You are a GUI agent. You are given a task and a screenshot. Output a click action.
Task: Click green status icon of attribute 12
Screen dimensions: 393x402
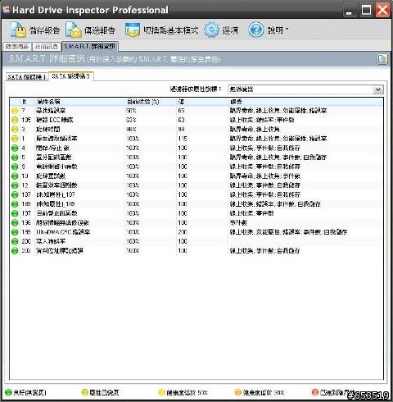15,185
